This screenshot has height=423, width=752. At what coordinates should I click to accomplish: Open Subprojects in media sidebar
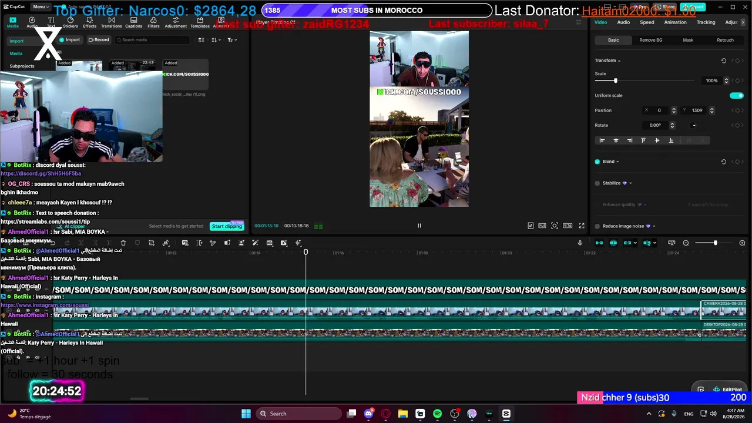tap(22, 66)
